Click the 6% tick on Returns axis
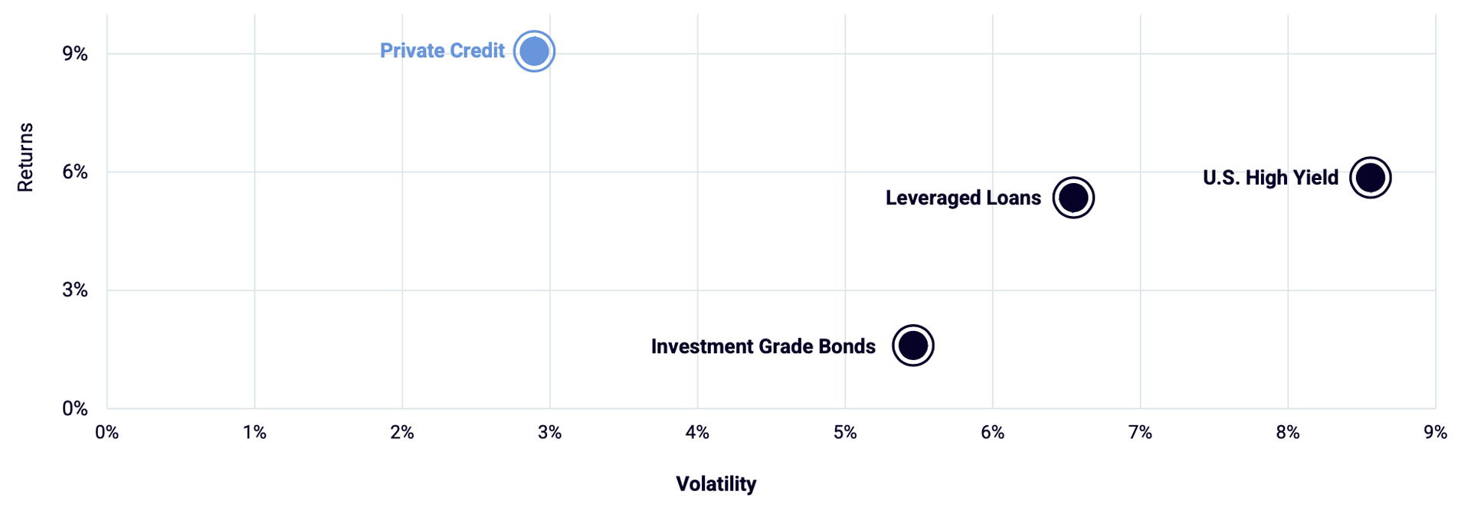The width and height of the screenshot is (1471, 511). click(75, 172)
